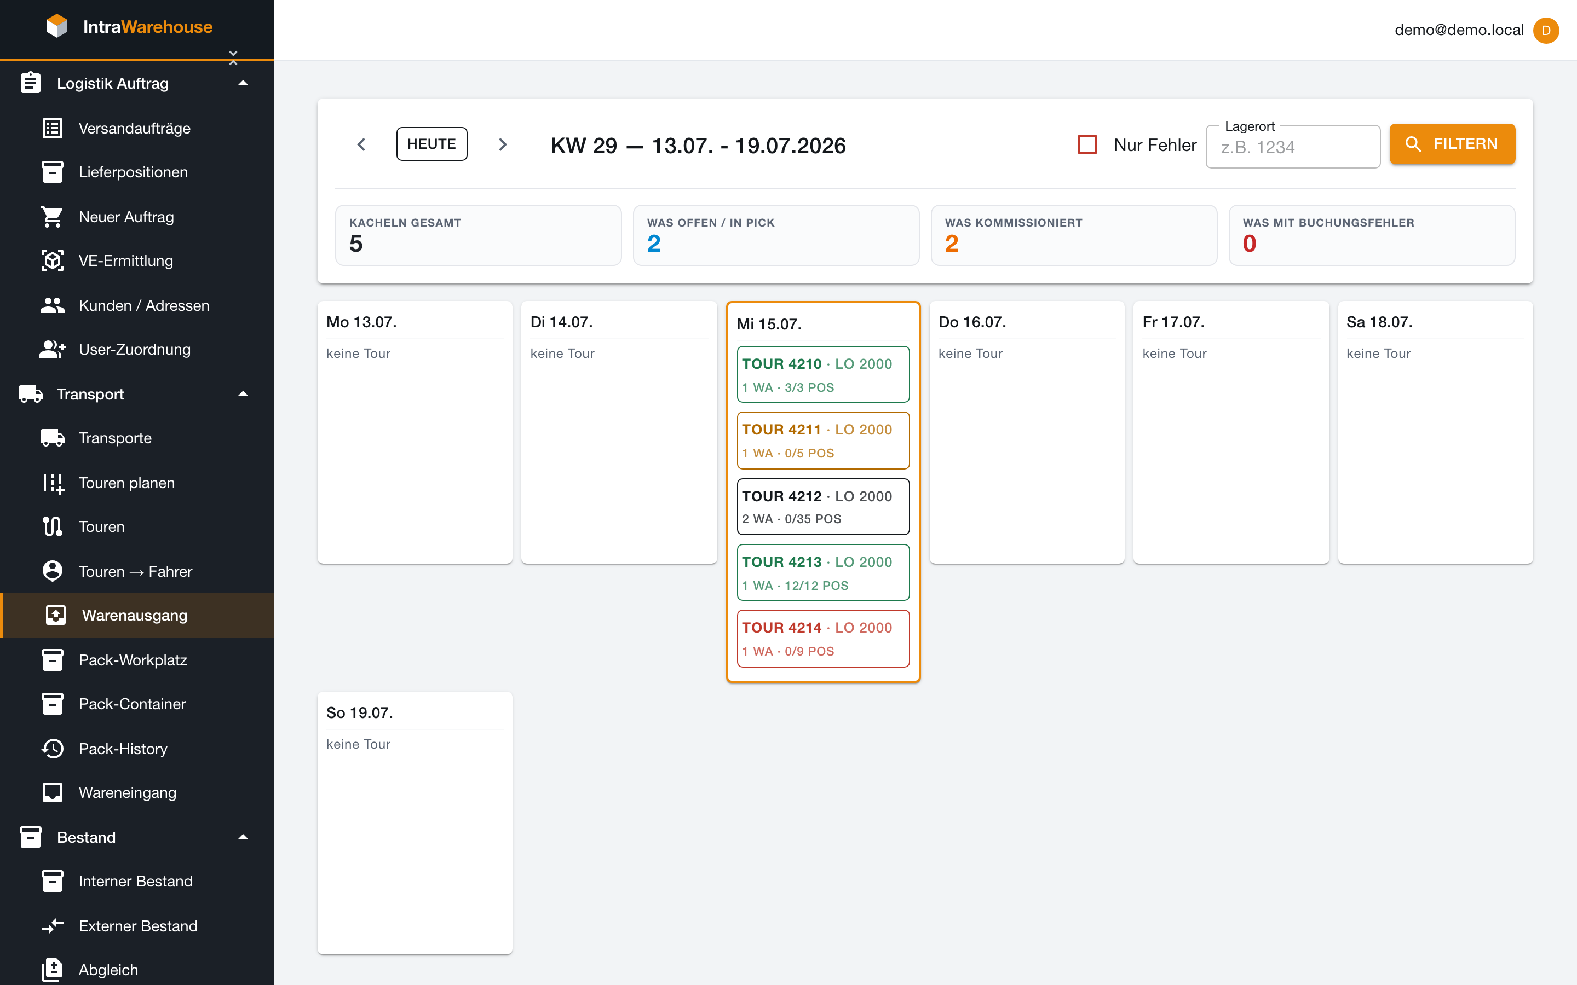Open Versandaufträge menu item
Screen dimensions: 1577x985
click(x=137, y=129)
